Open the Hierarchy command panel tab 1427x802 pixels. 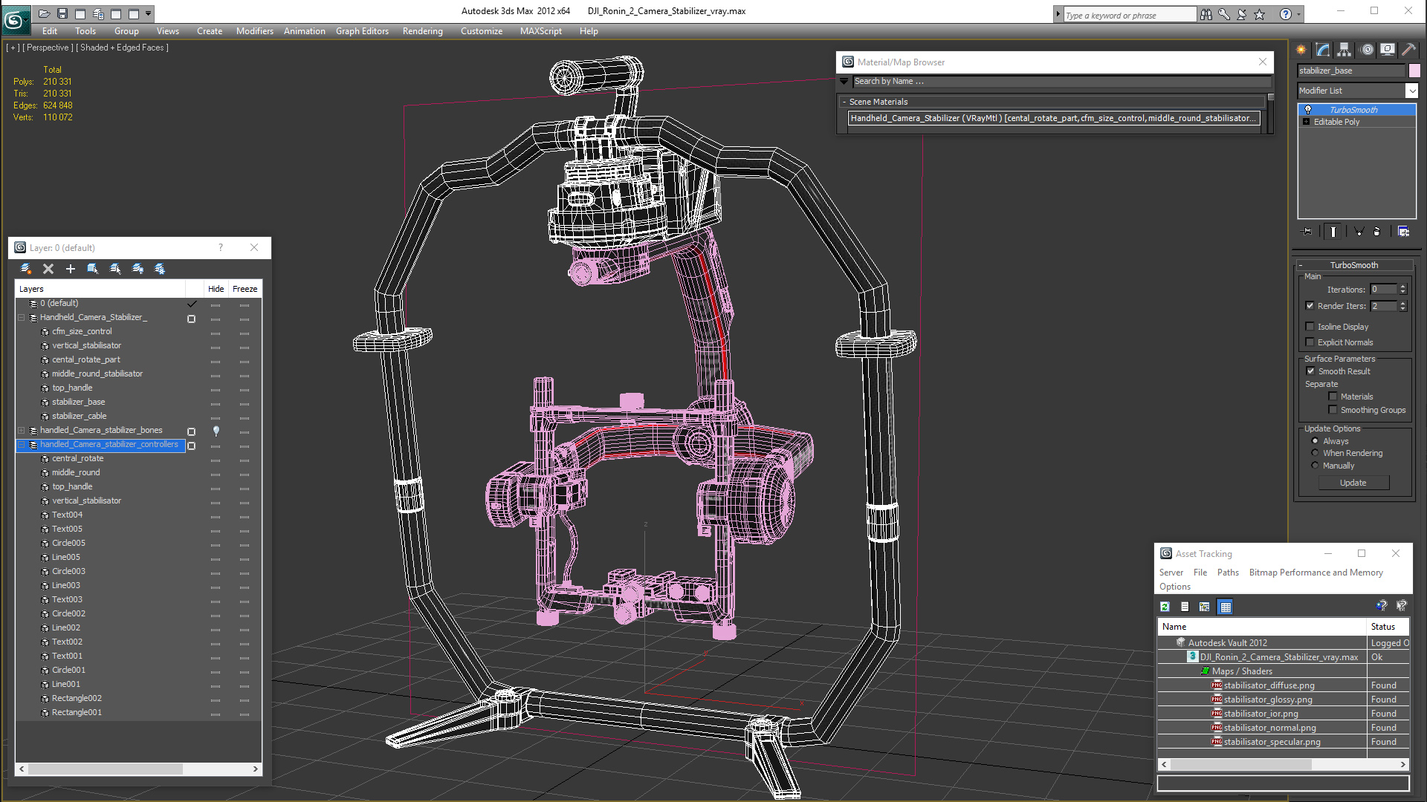point(1345,50)
